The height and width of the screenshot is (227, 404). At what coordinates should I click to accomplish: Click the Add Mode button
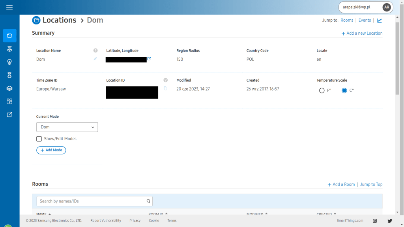coord(51,150)
